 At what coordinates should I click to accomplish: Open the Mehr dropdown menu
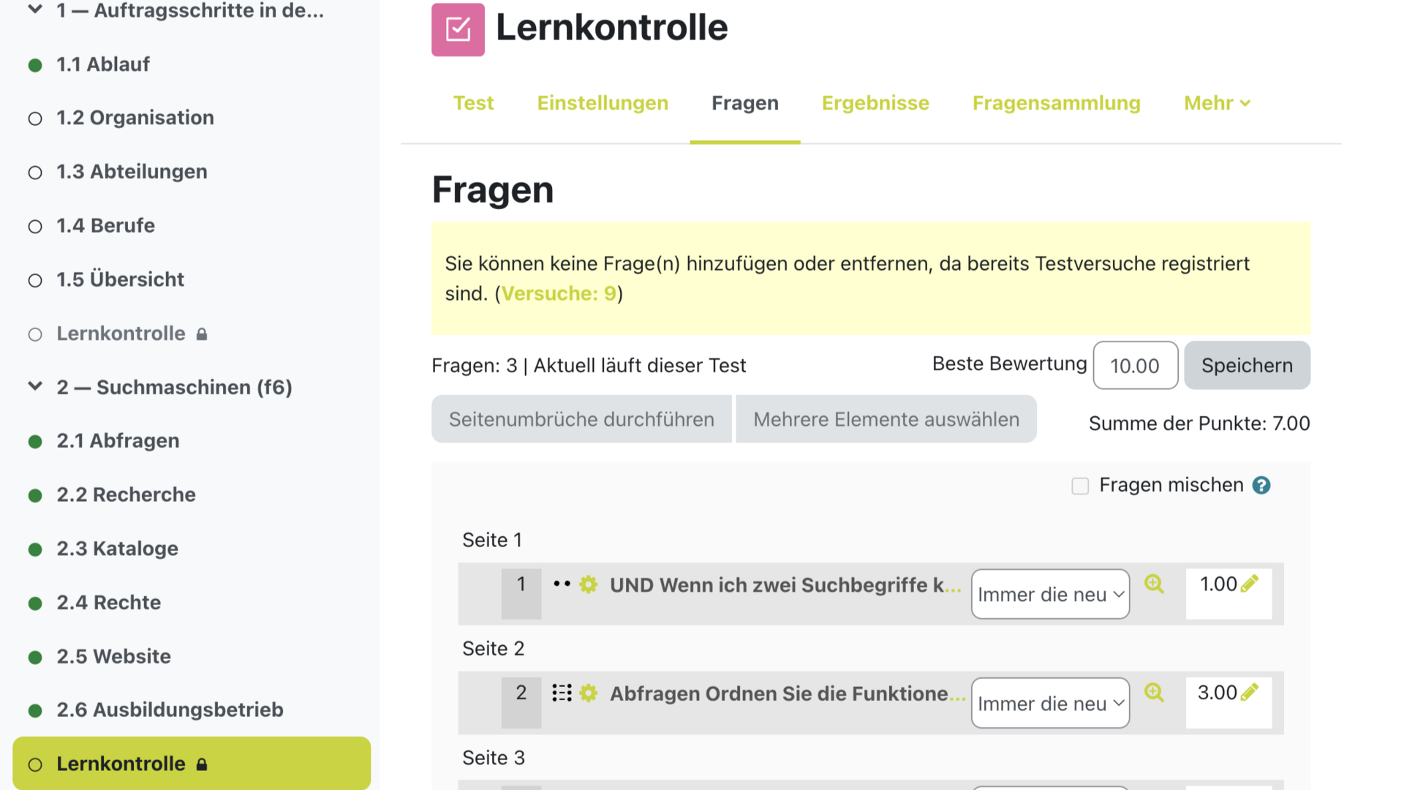[x=1217, y=103]
